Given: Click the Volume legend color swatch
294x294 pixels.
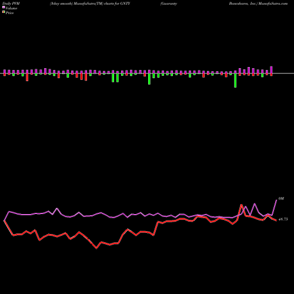Looking at the screenshot, I should 4,8.
